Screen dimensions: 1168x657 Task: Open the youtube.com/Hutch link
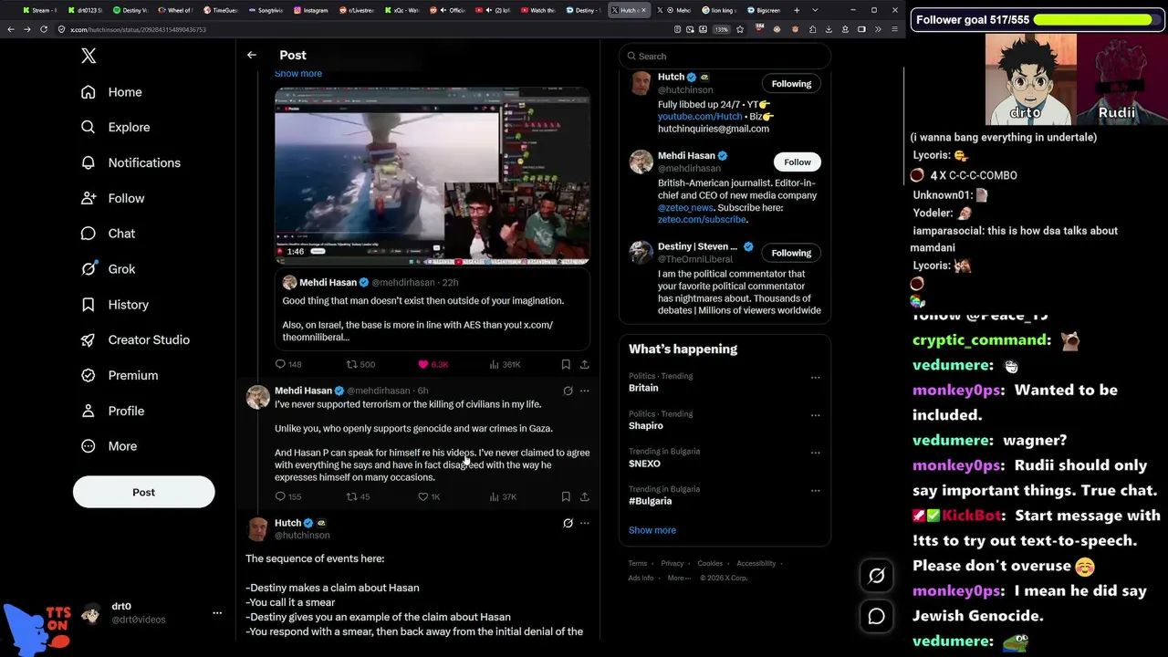pos(700,117)
